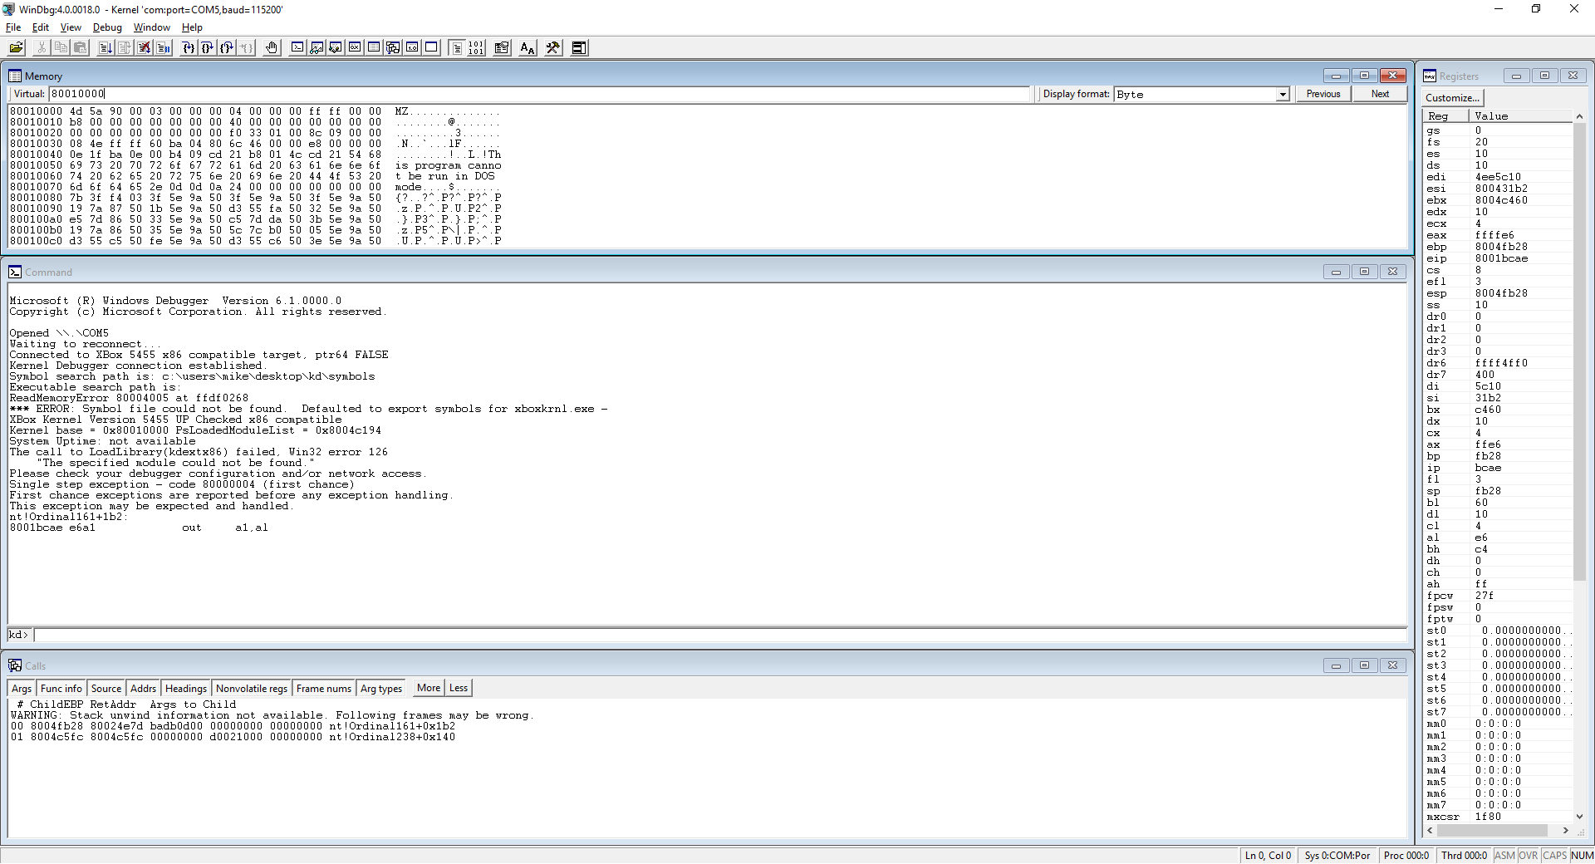Click the More button in Calls window
Image resolution: width=1595 pixels, height=864 pixels.
pos(429,688)
